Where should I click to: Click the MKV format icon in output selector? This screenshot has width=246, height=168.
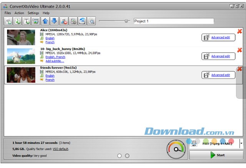[x=194, y=143]
